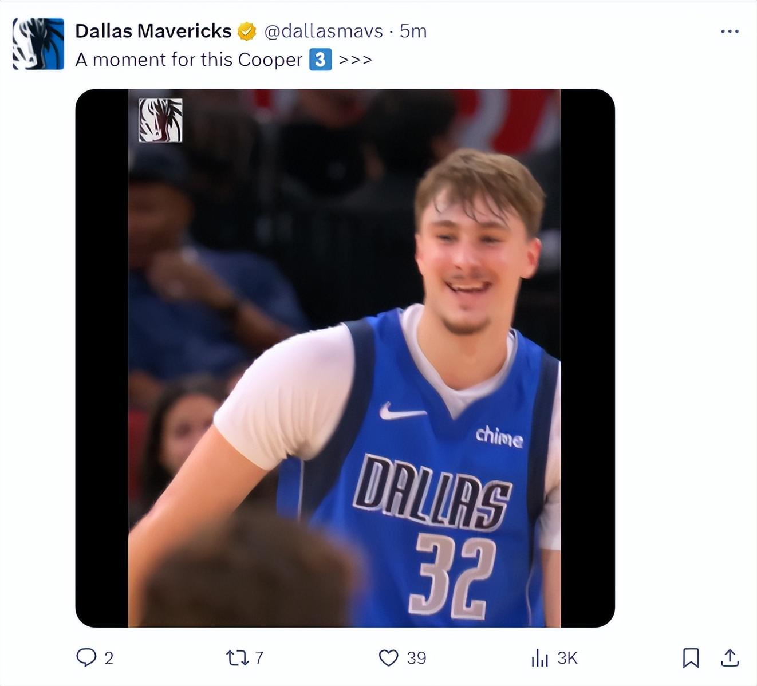The image size is (757, 686).
Task: View analytics via the bar chart icon
Action: 539,657
